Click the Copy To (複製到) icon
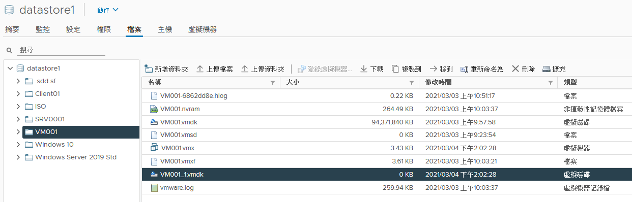This screenshot has width=632, height=202. [395, 69]
